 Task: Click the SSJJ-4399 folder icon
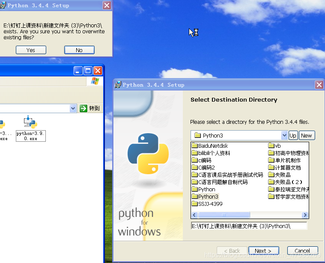195,204
